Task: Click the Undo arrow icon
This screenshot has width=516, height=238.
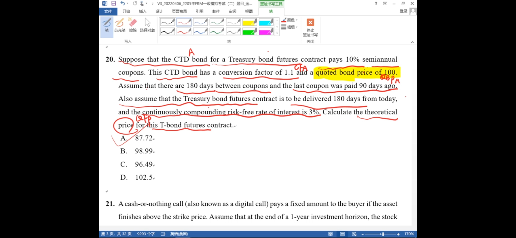Action: tap(123, 3)
